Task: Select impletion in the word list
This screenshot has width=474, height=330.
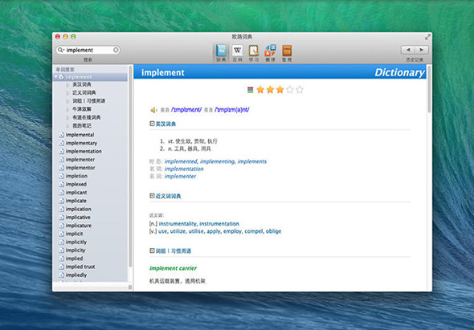Action: pos(76,176)
